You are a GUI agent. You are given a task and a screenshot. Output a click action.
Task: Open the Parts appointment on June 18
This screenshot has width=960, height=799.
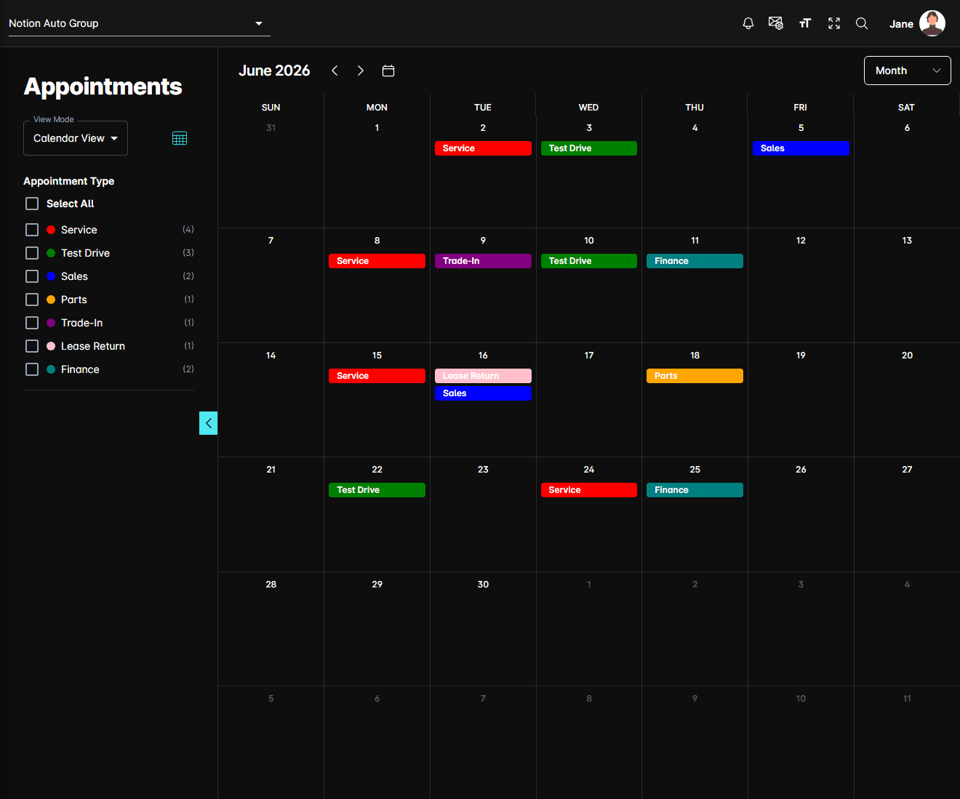[695, 376]
